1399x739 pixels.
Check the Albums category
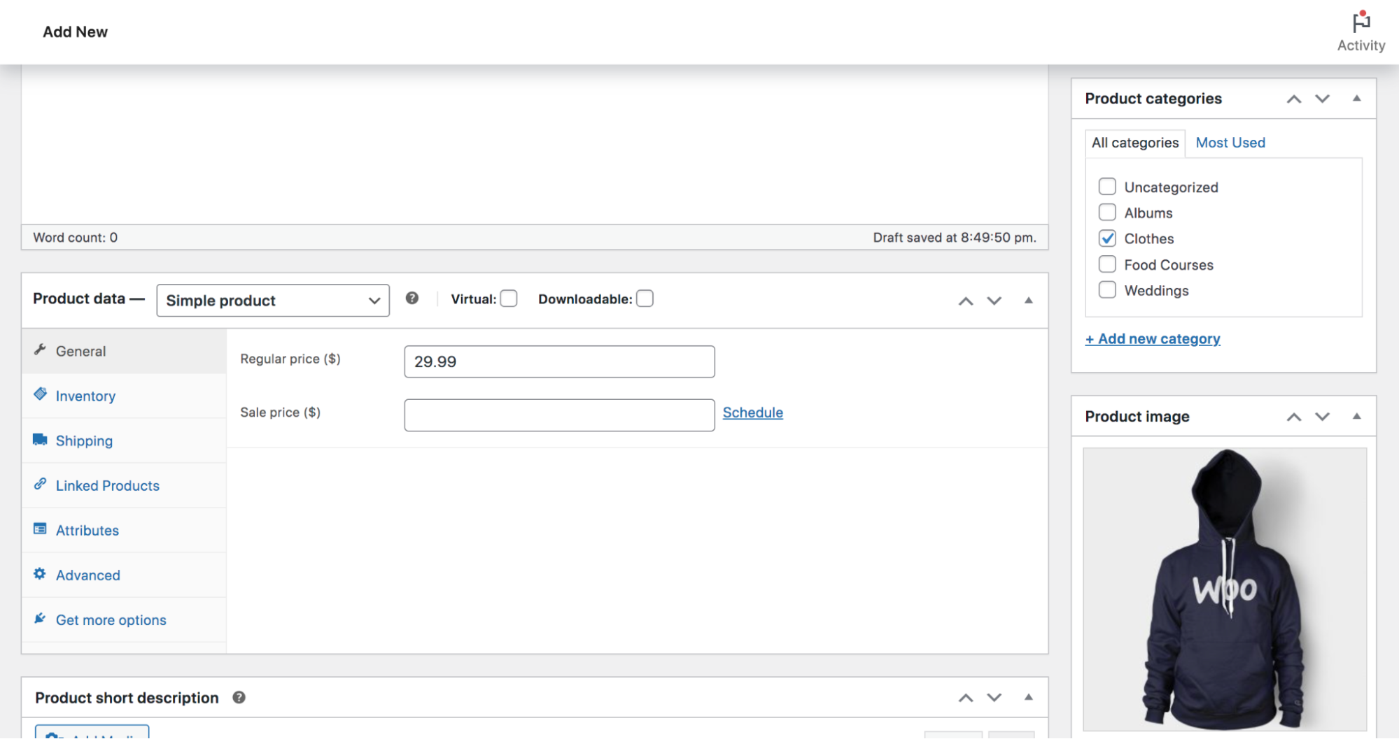coord(1107,212)
